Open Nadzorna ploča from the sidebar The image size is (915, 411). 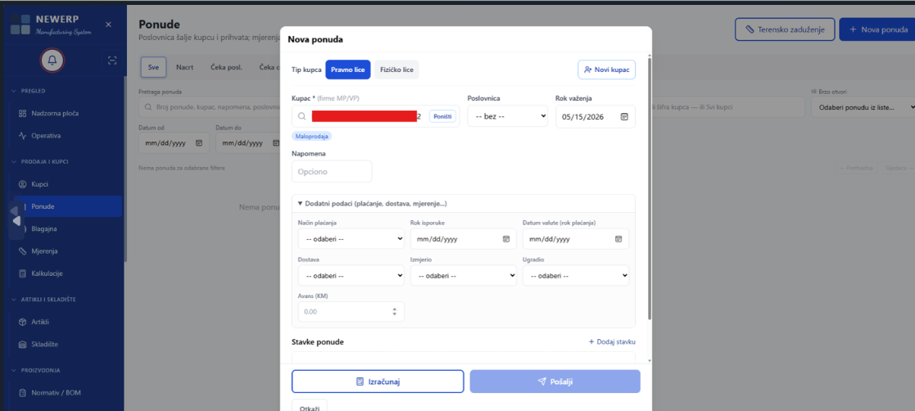[55, 113]
